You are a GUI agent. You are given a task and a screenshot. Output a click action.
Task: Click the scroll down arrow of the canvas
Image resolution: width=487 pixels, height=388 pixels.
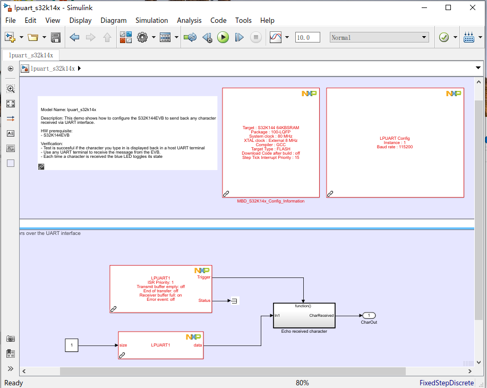click(x=479, y=362)
